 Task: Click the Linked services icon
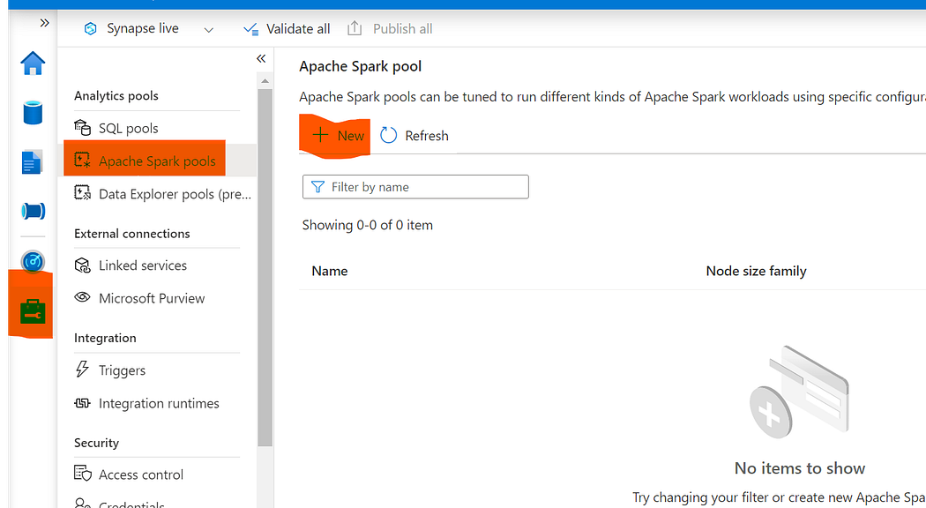[82, 265]
